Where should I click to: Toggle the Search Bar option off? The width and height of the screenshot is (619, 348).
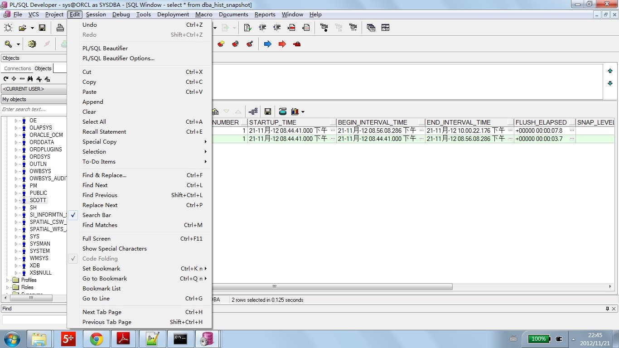click(97, 215)
